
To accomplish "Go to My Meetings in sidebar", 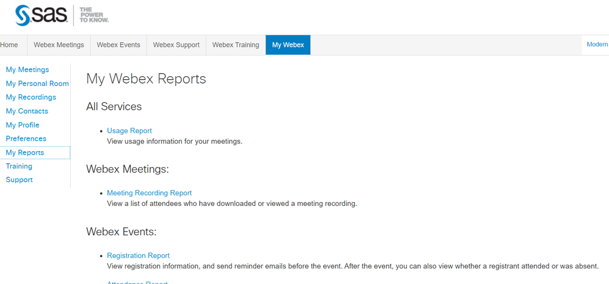I will [27, 70].
